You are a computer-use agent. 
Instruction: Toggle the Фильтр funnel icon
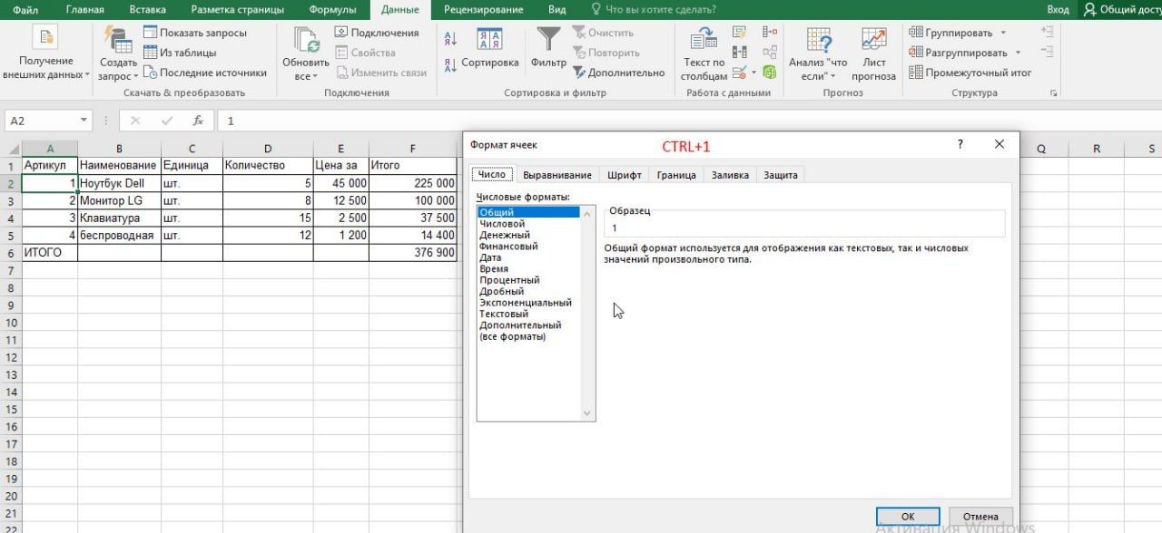tap(548, 40)
